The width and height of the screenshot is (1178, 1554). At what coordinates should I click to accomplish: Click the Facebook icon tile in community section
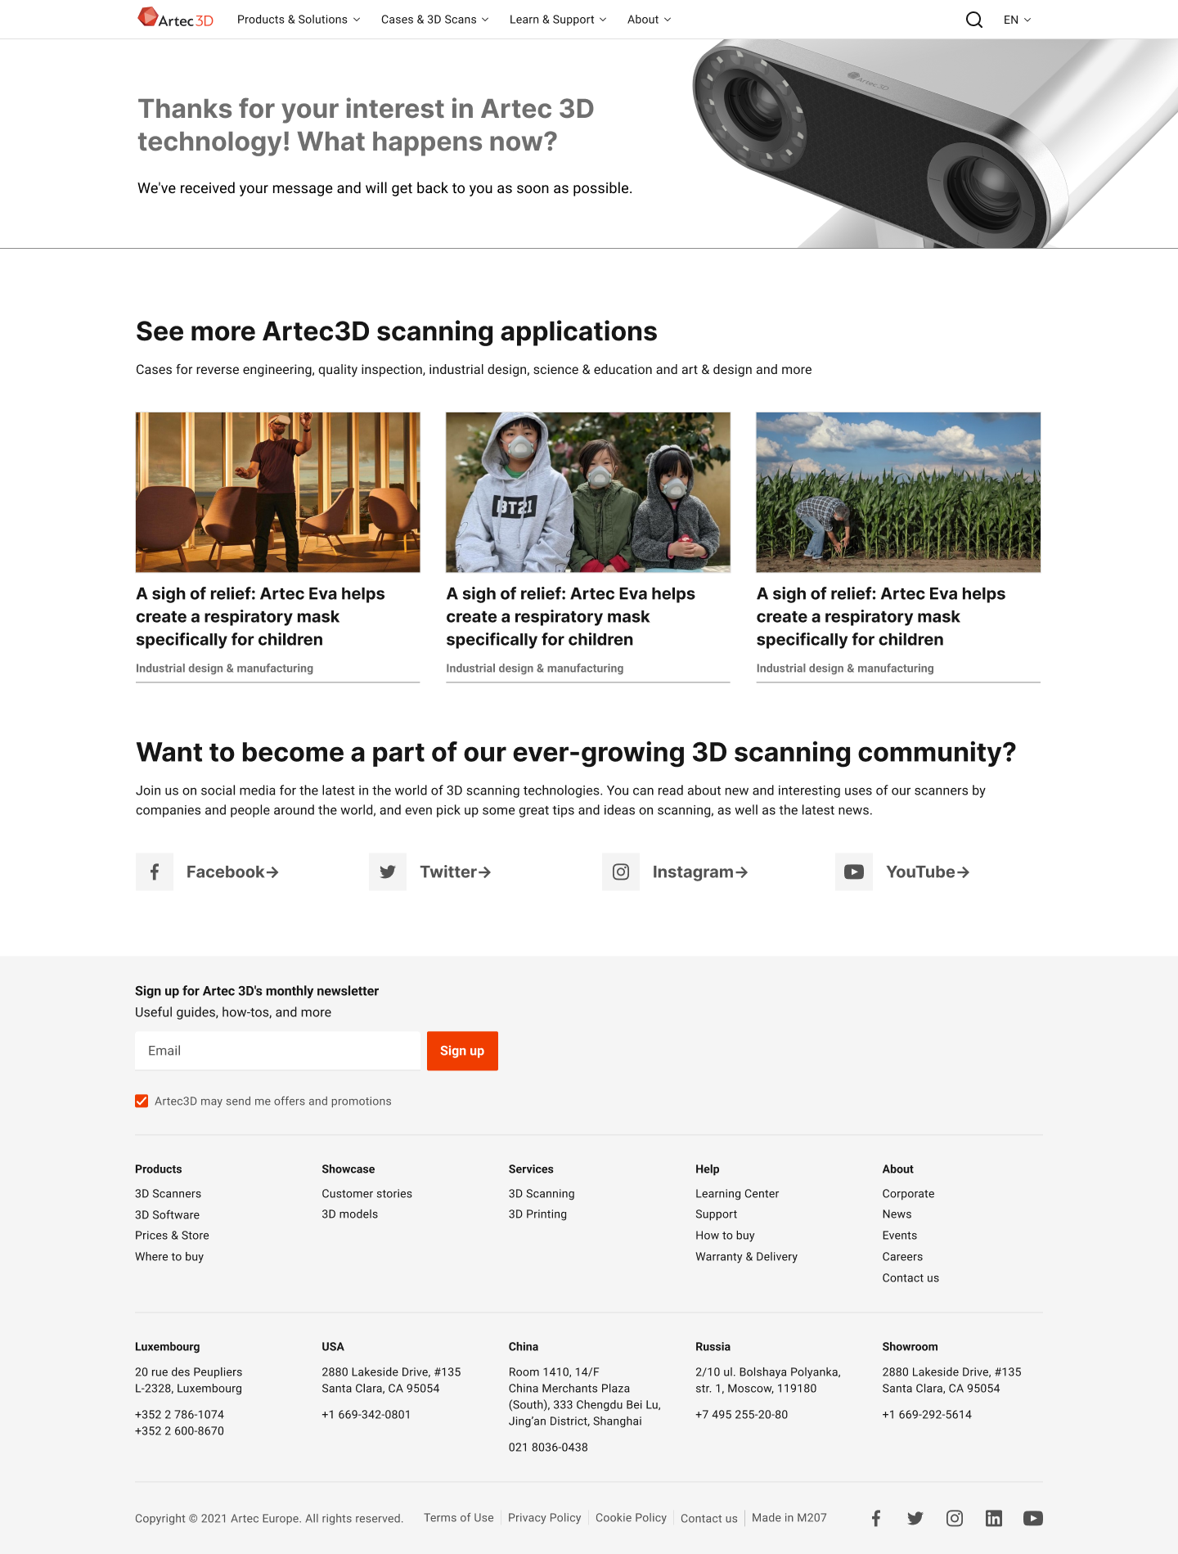tap(155, 872)
